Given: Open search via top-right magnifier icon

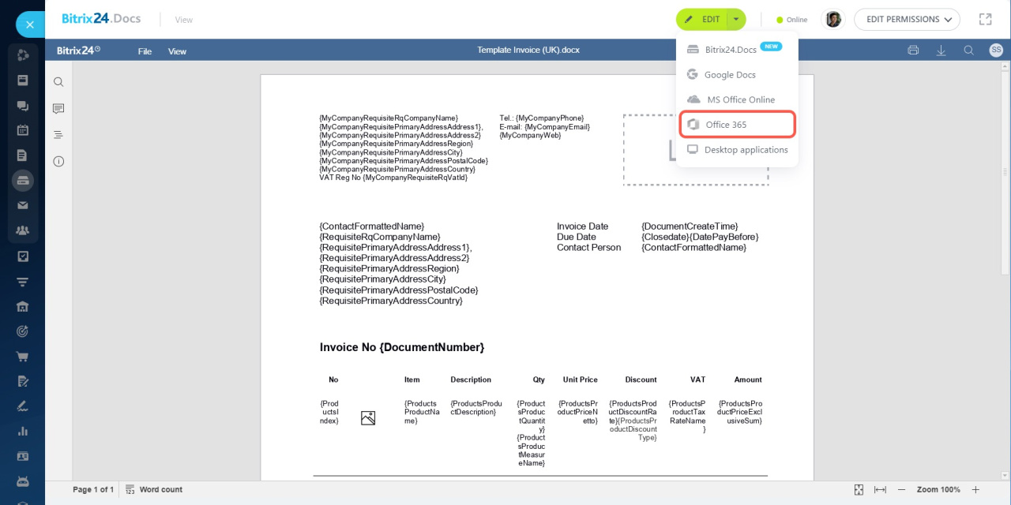Looking at the screenshot, I should [968, 50].
